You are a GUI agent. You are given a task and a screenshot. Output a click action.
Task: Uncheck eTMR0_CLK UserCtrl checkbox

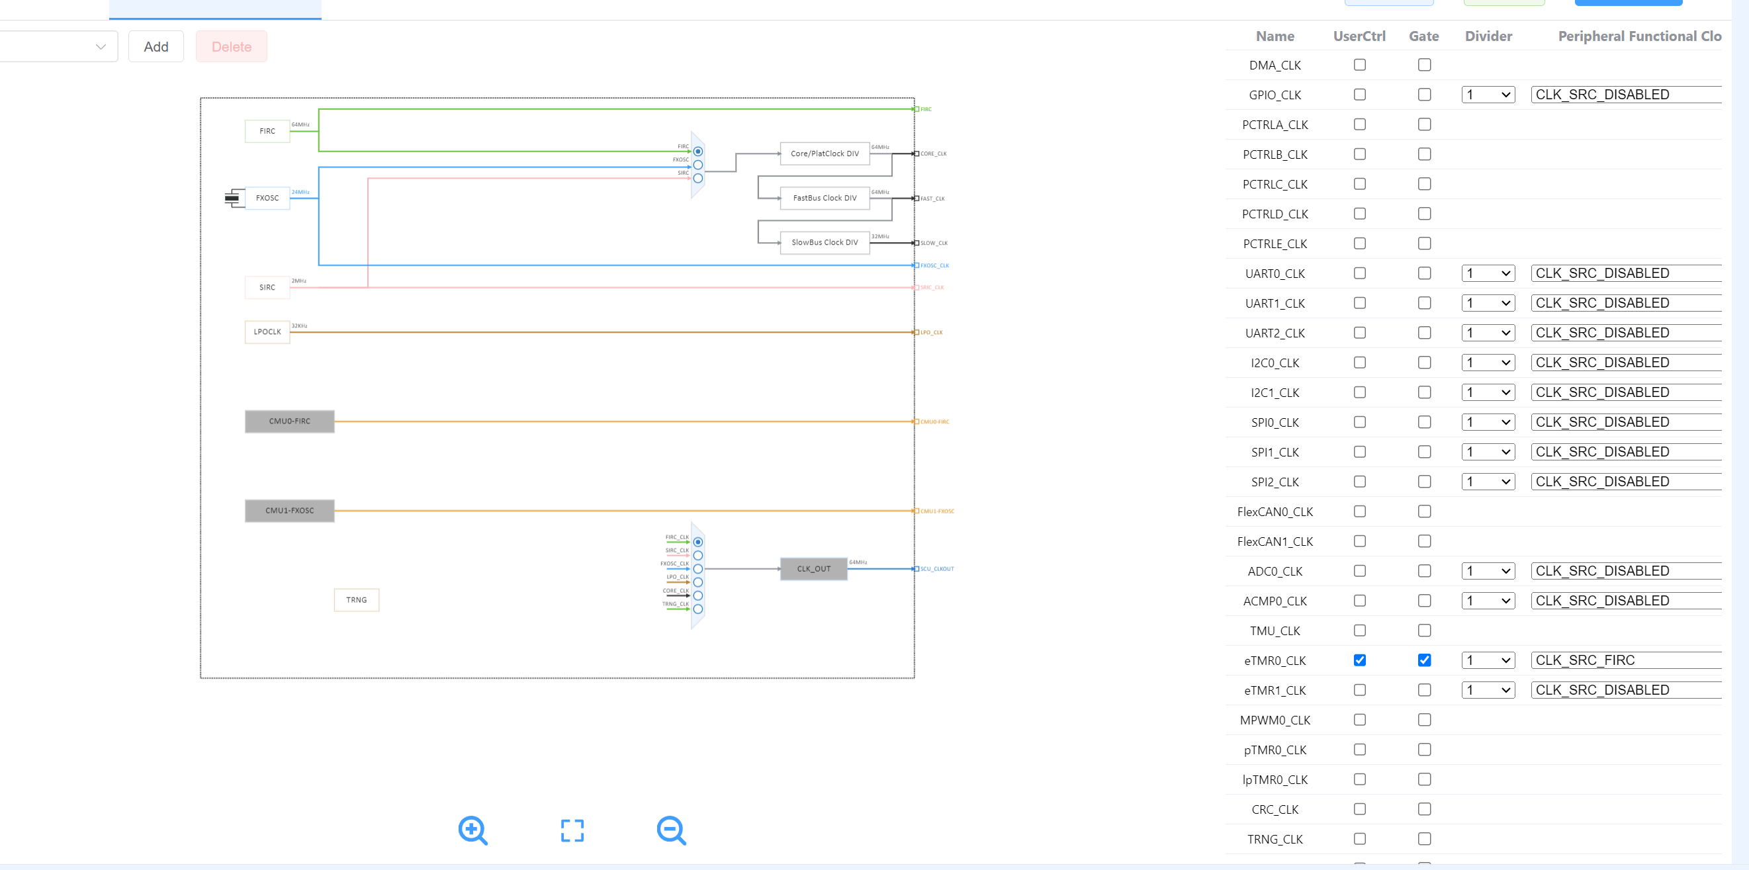tap(1359, 660)
